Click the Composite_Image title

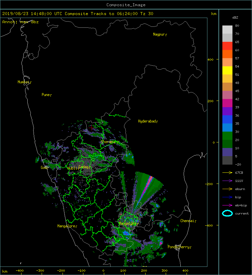126,5
